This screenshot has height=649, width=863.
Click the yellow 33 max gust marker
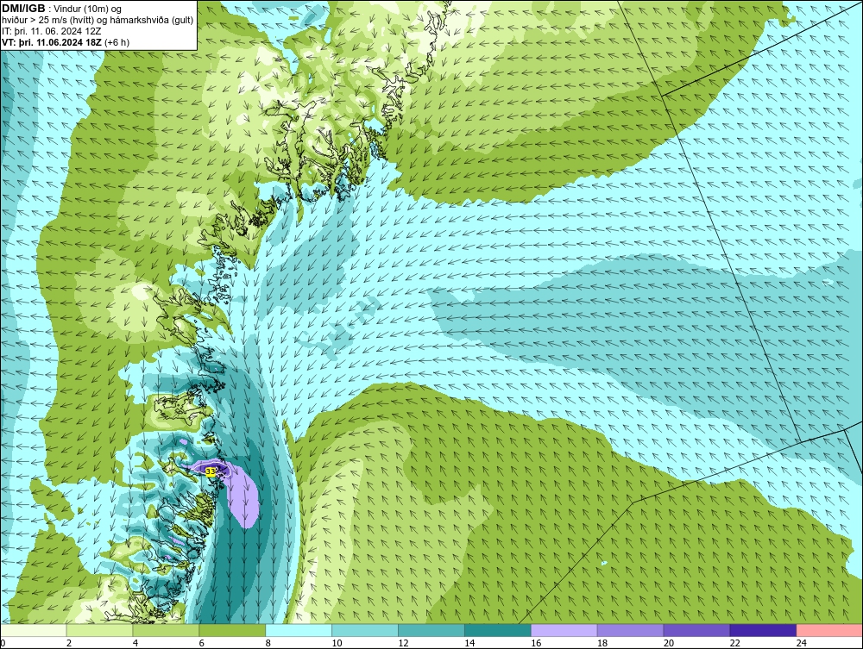(211, 471)
